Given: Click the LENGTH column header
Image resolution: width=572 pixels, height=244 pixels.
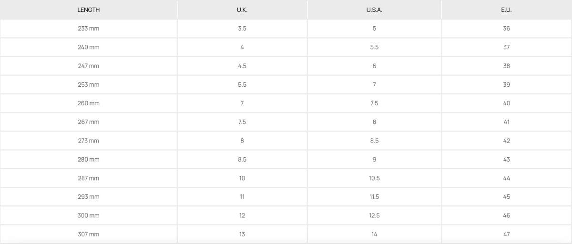Looking at the screenshot, I should point(89,10).
